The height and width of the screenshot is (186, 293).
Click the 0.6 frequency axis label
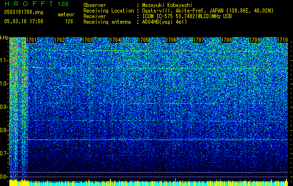click(x=4, y=177)
